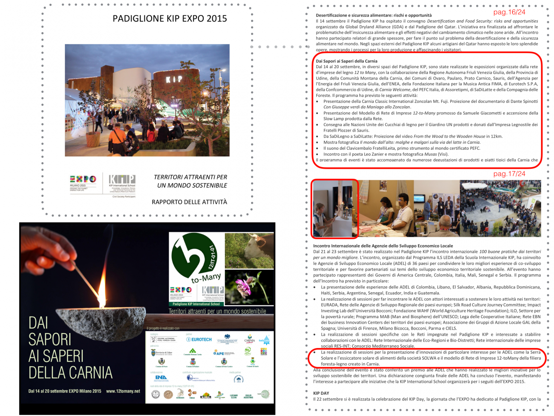Viewport: 554px width, 416px height.
Task: Click the large DAI SAPORI AI SAPERI poster title
Action: pyautogui.click(x=70, y=348)
